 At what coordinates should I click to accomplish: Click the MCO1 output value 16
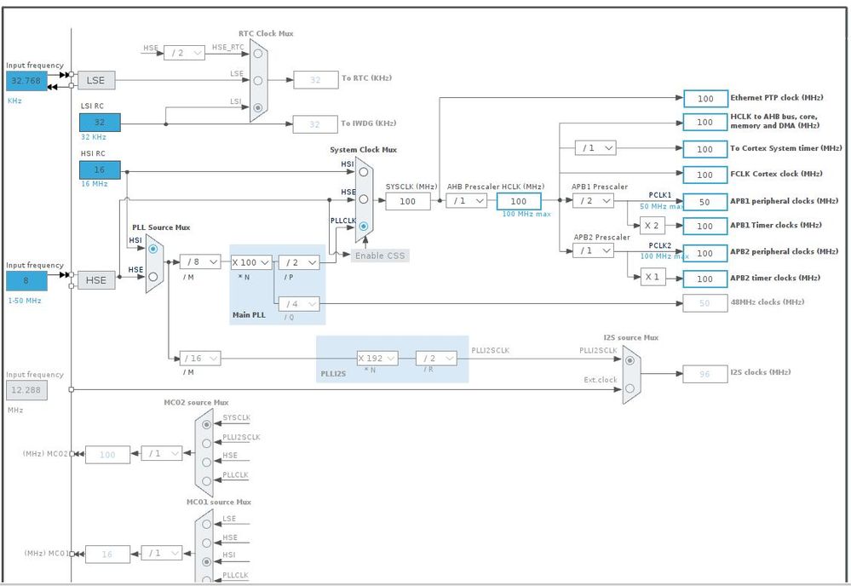coord(108,554)
